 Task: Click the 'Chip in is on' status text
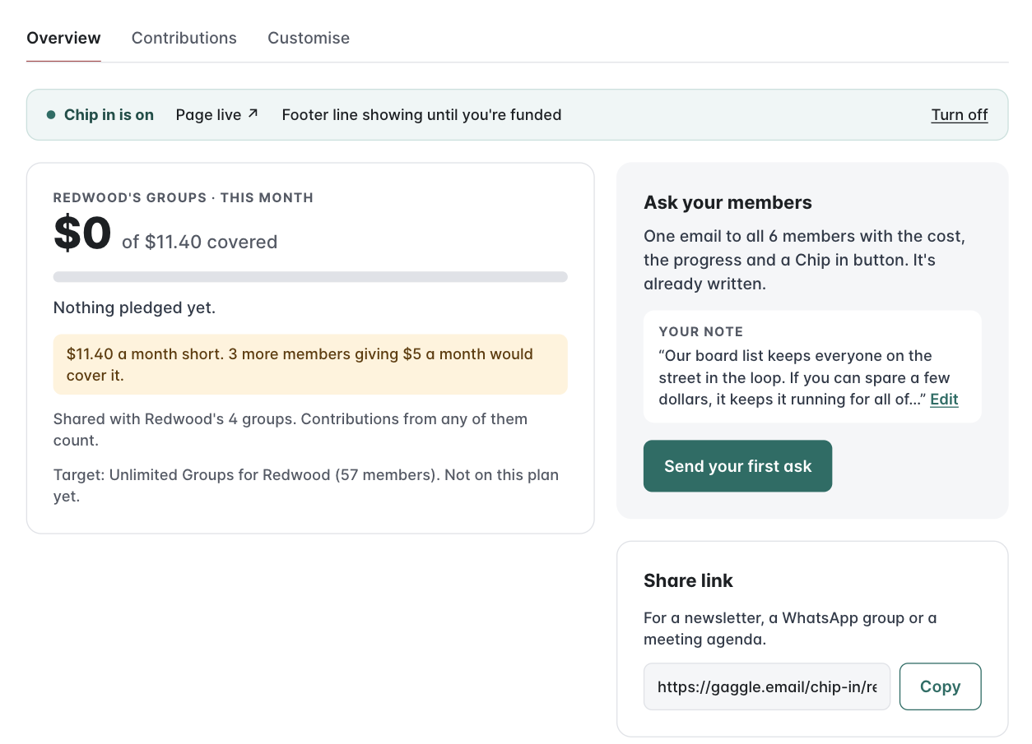click(109, 115)
